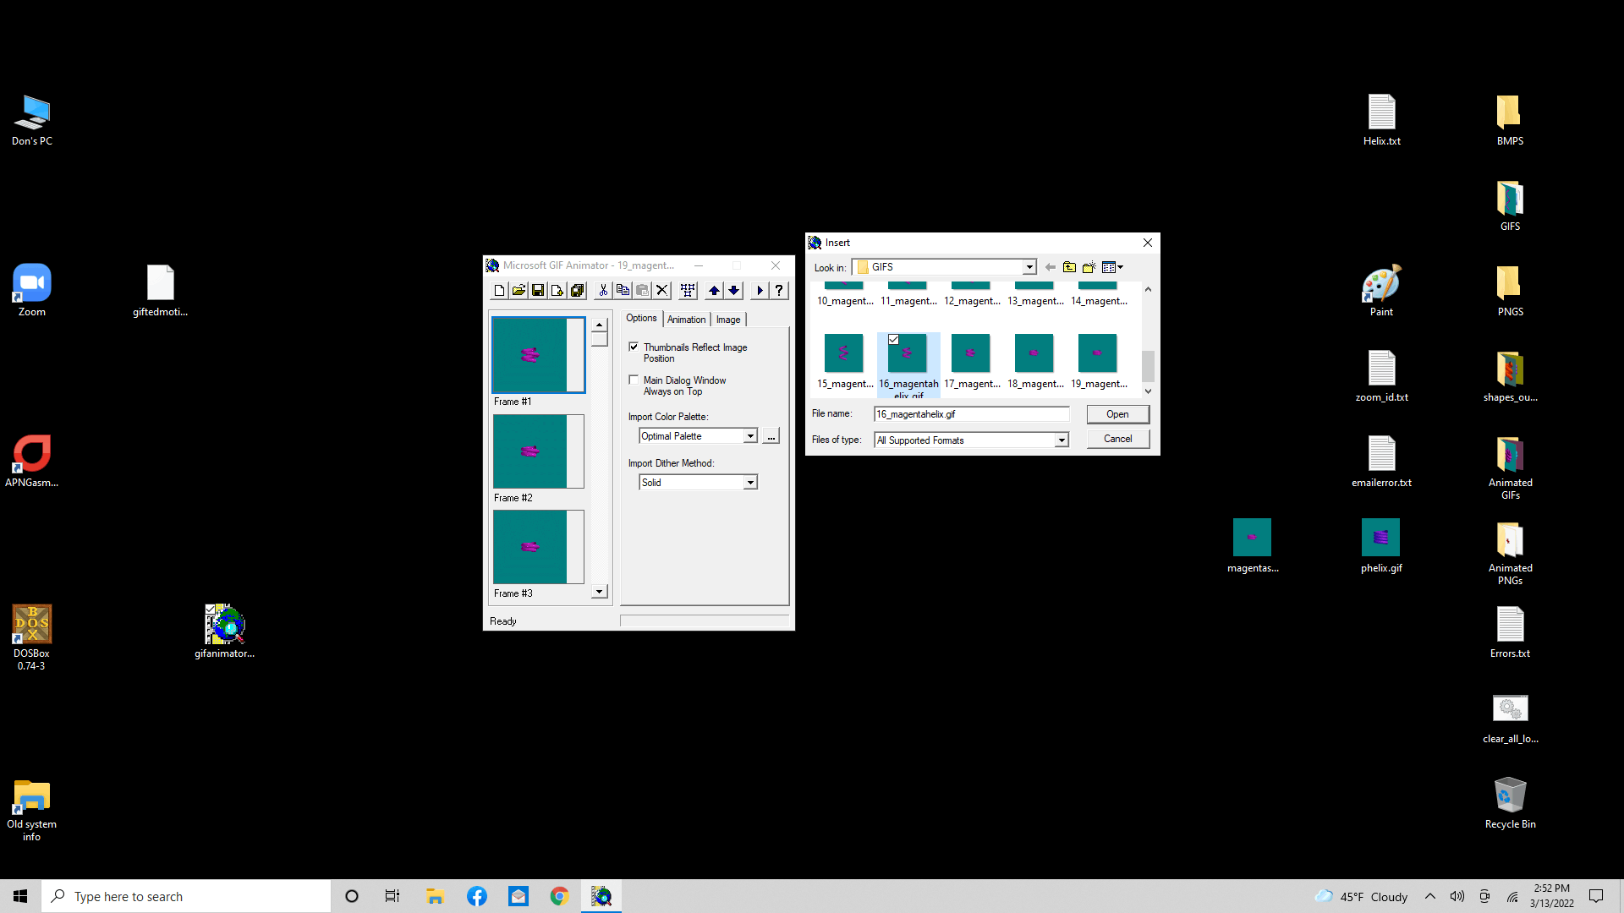
Task: Open the Import Dither Method dropdown
Action: pyautogui.click(x=750, y=483)
